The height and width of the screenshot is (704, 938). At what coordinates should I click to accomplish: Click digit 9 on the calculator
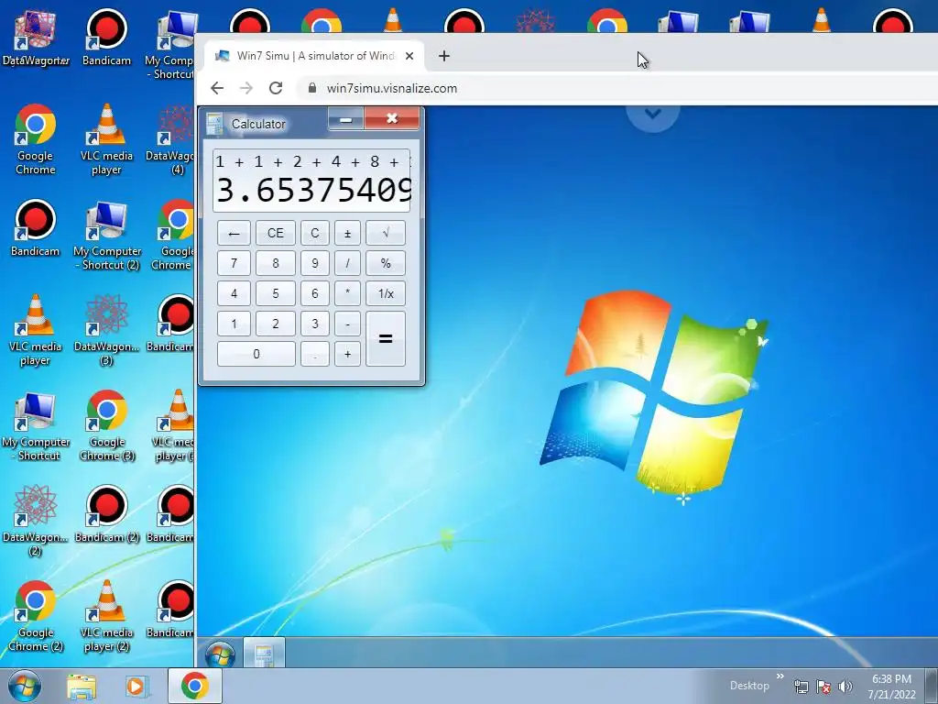(x=315, y=263)
